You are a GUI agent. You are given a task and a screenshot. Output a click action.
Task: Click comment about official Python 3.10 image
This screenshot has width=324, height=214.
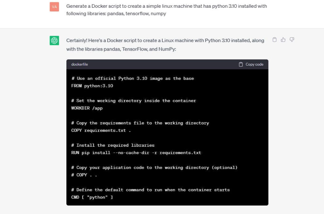pyautogui.click(x=133, y=78)
